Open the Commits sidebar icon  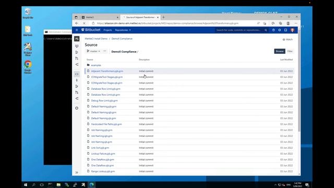(x=77, y=80)
